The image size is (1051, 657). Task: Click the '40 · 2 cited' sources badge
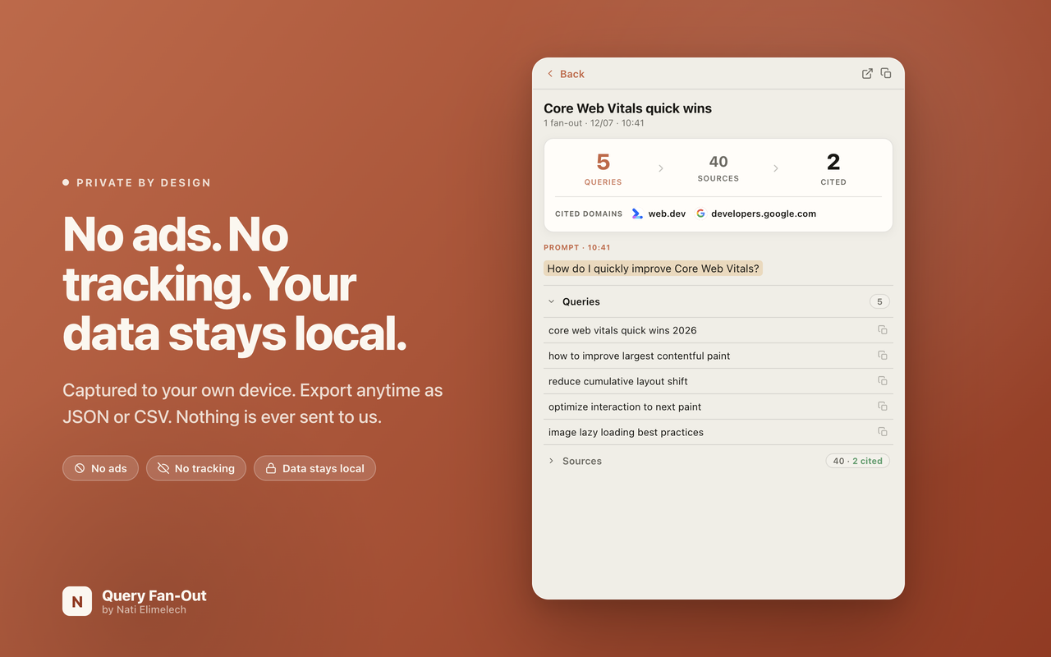point(857,461)
